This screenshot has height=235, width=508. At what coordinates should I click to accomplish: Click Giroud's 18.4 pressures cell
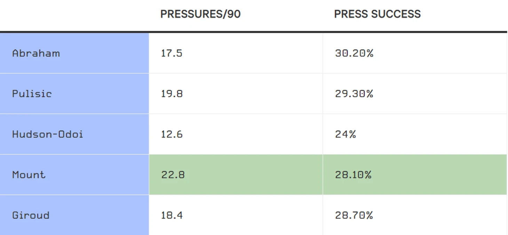(x=236, y=215)
